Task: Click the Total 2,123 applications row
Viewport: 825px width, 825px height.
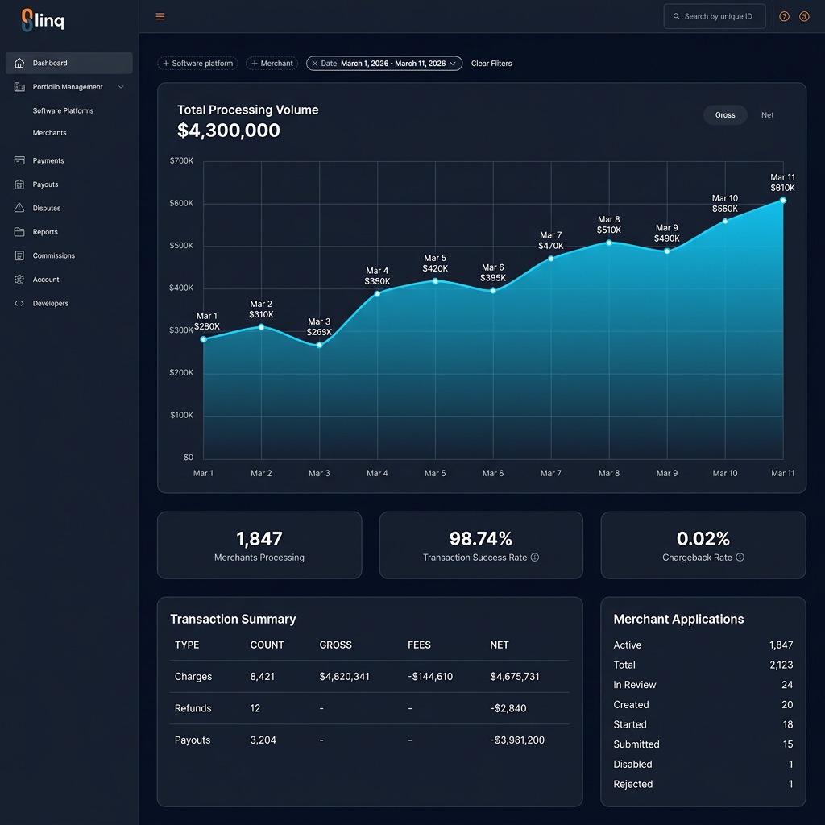Action: (x=703, y=665)
